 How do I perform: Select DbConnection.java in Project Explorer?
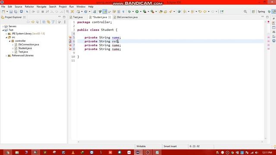[29, 45]
